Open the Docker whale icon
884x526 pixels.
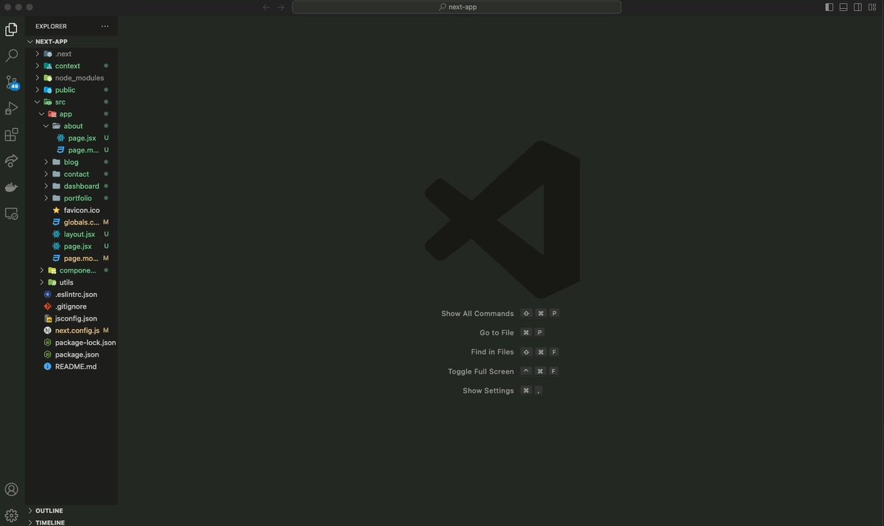tap(12, 187)
